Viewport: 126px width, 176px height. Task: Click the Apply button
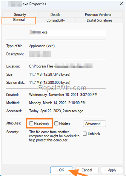click(x=112, y=170)
